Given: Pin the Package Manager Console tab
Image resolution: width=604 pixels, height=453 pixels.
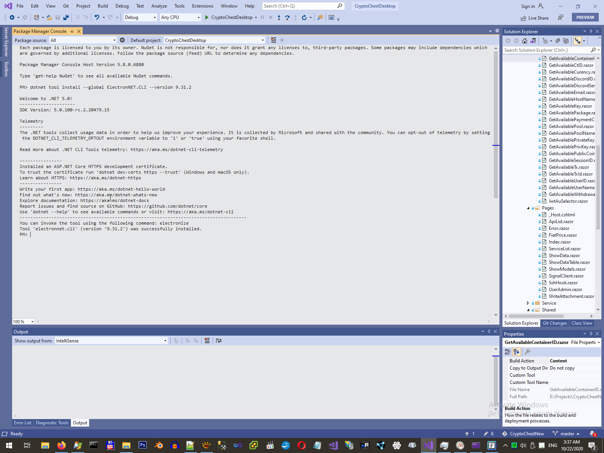Looking at the screenshot, I should pos(72,31).
